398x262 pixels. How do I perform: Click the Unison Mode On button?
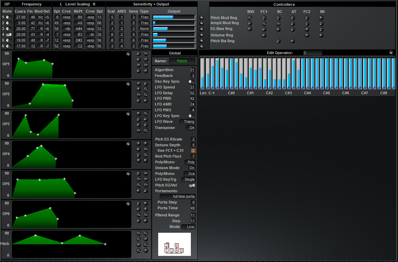(192, 168)
